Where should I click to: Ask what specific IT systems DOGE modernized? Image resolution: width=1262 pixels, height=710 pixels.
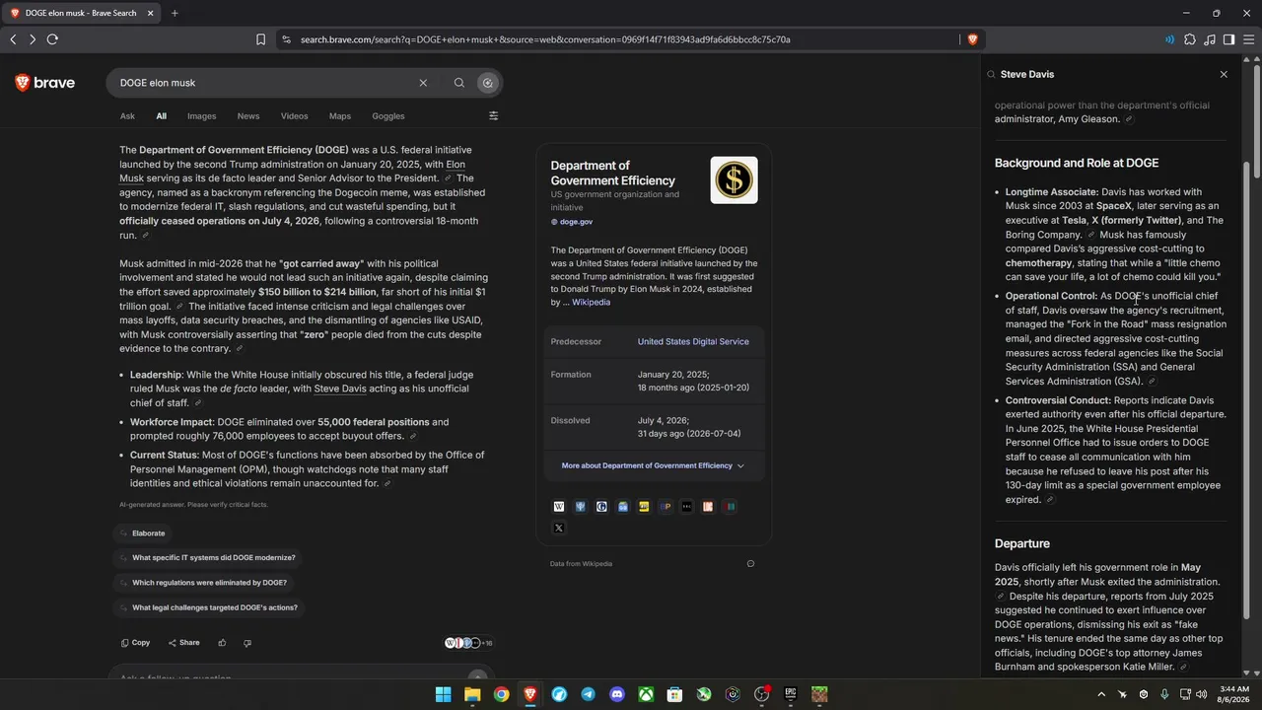pyautogui.click(x=207, y=558)
